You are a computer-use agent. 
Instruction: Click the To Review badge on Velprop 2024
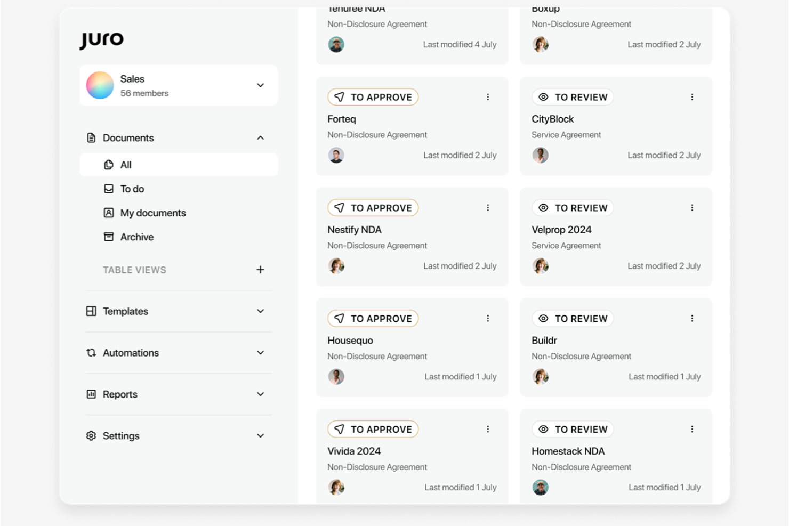coord(572,207)
